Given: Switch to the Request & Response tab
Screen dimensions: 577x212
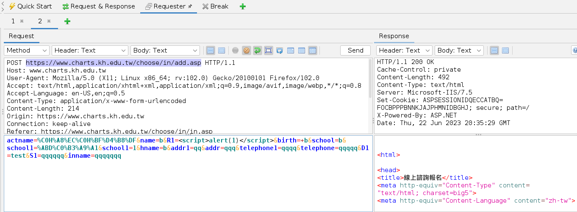Looking at the screenshot, I should coord(99,6).
